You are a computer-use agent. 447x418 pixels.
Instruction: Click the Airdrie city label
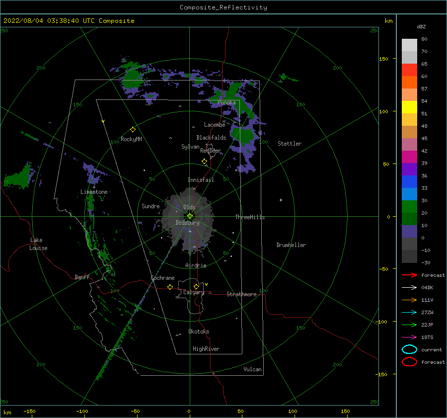point(196,265)
